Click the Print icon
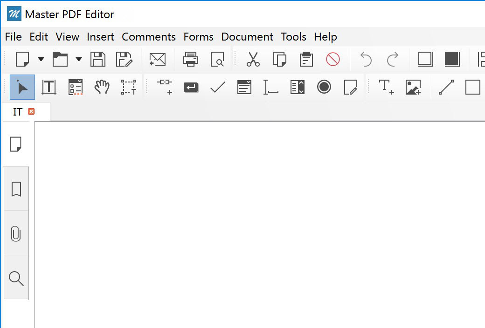 [x=191, y=59]
